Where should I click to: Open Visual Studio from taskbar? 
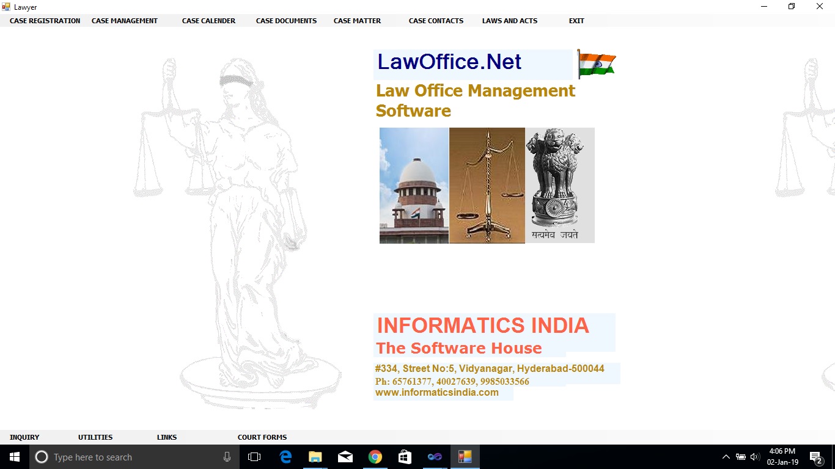tap(435, 457)
